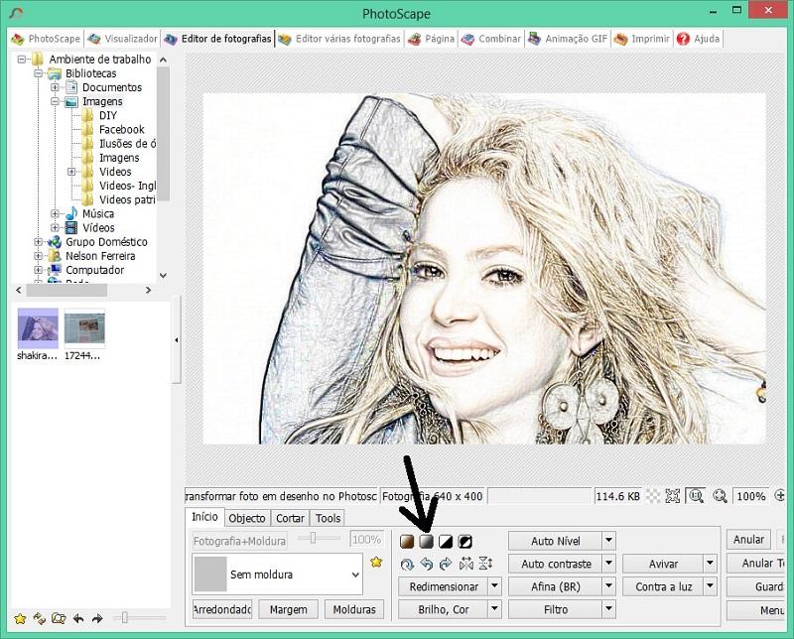This screenshot has width=794, height=639.
Task: Flip the photo horizontally
Action: point(465,564)
